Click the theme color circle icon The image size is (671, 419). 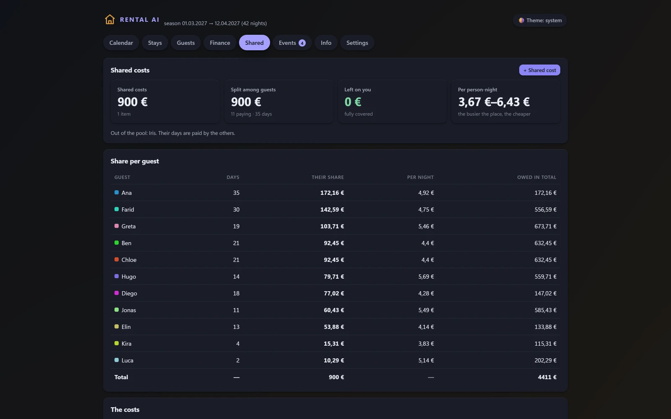coord(521,20)
